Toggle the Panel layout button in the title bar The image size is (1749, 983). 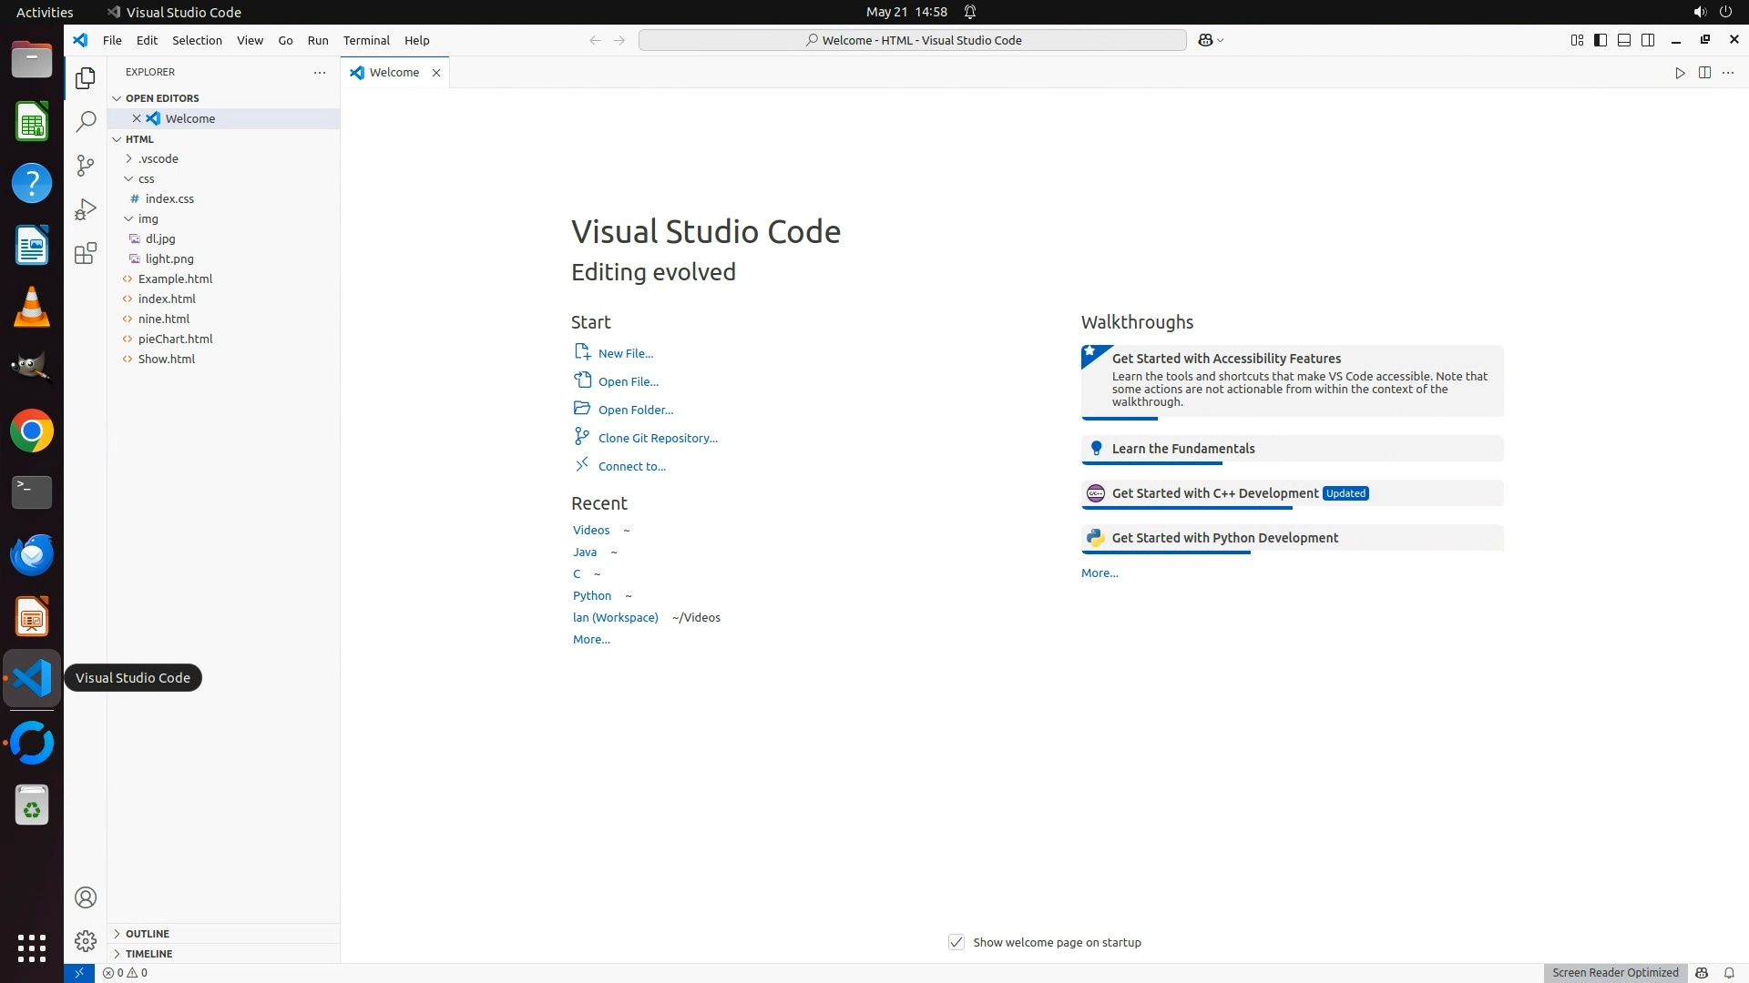[1624, 40]
